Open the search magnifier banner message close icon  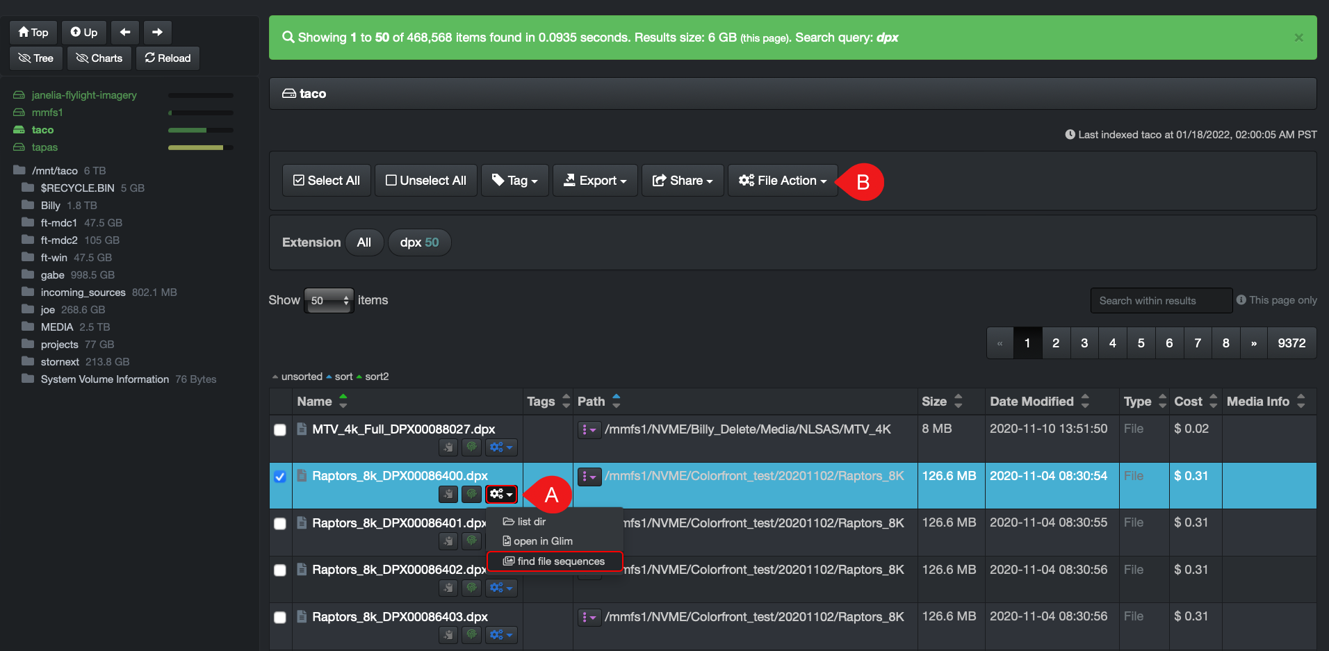click(1298, 38)
